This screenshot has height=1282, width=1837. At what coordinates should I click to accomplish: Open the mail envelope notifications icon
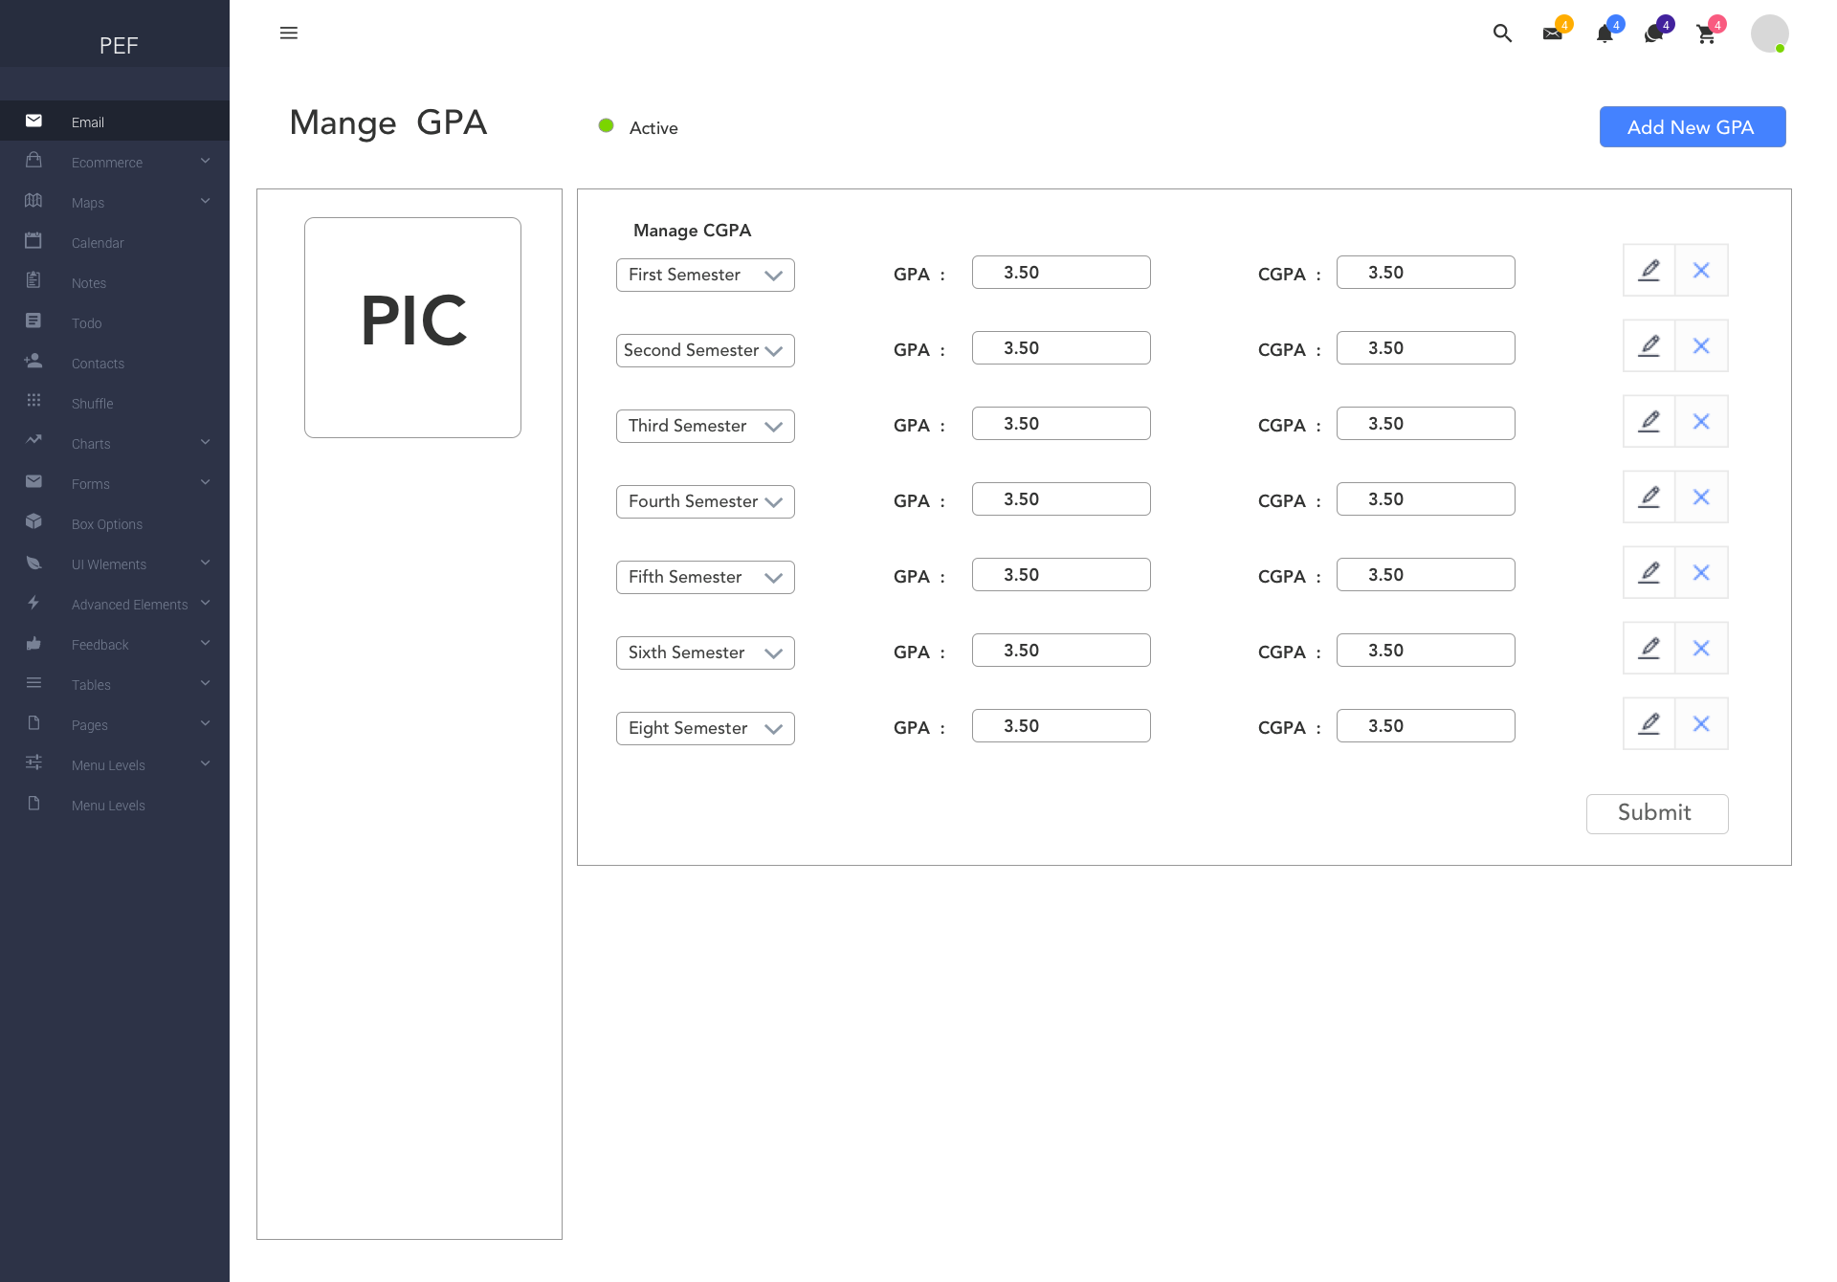[x=1553, y=33]
